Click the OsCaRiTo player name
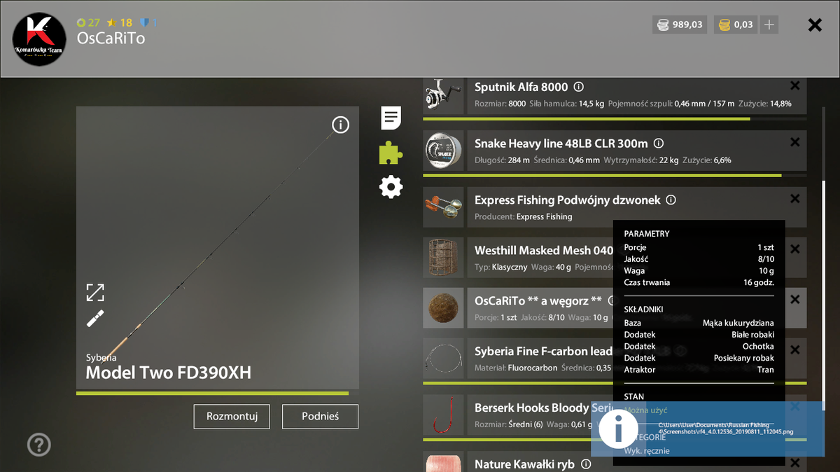The height and width of the screenshot is (472, 840). coord(111,39)
